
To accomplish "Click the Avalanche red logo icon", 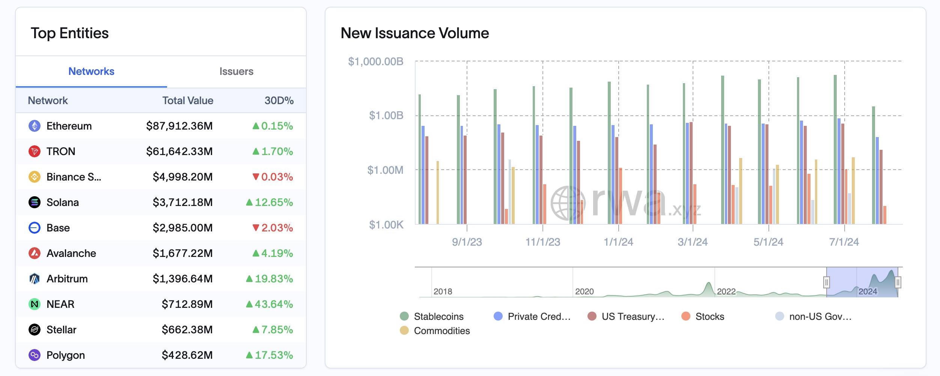I will point(35,253).
